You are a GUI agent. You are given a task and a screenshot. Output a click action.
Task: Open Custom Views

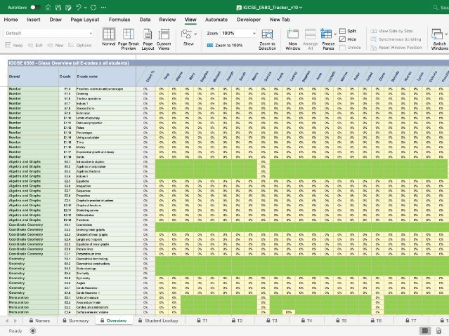[x=164, y=39]
